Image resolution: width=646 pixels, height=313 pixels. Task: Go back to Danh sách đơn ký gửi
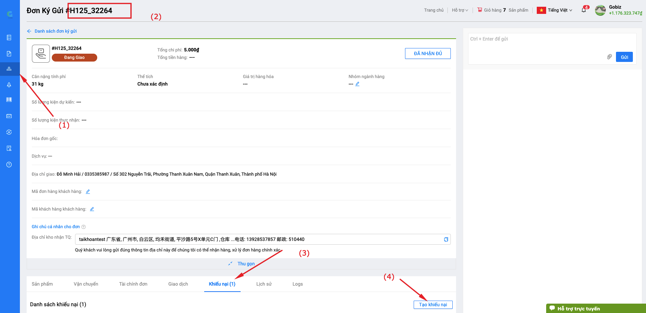pyautogui.click(x=55, y=31)
